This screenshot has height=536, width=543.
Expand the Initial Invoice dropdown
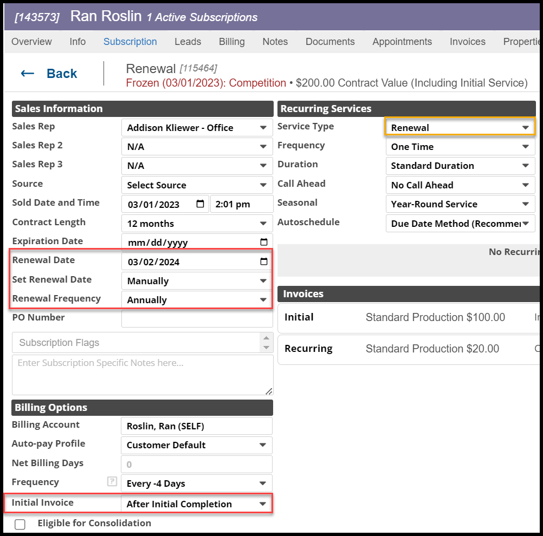tap(196, 504)
